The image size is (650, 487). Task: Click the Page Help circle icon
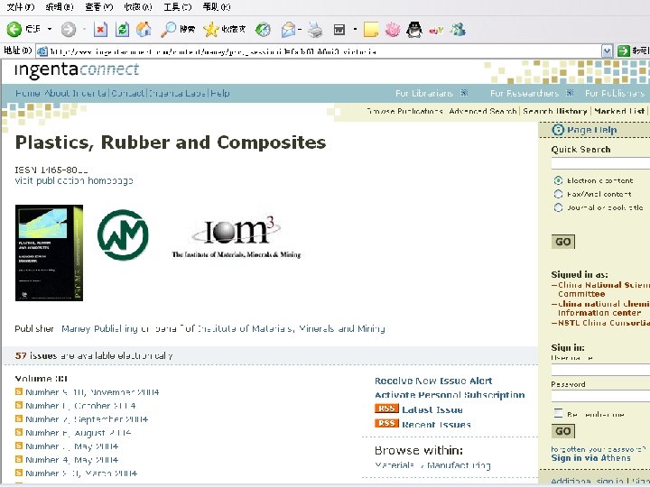558,130
